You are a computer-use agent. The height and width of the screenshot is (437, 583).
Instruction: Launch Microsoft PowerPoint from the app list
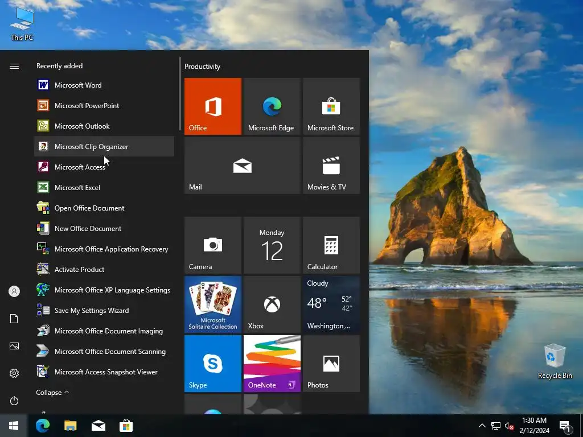pyautogui.click(x=104, y=105)
